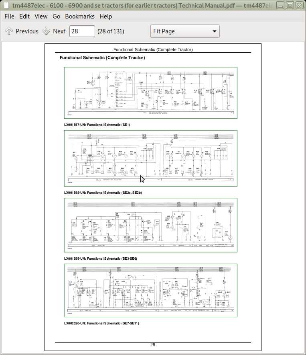
Task: Click the page number 28 in the page footer
Action: (153, 345)
